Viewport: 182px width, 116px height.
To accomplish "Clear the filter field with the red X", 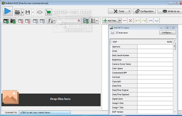I will pyautogui.click(x=79, y=21).
